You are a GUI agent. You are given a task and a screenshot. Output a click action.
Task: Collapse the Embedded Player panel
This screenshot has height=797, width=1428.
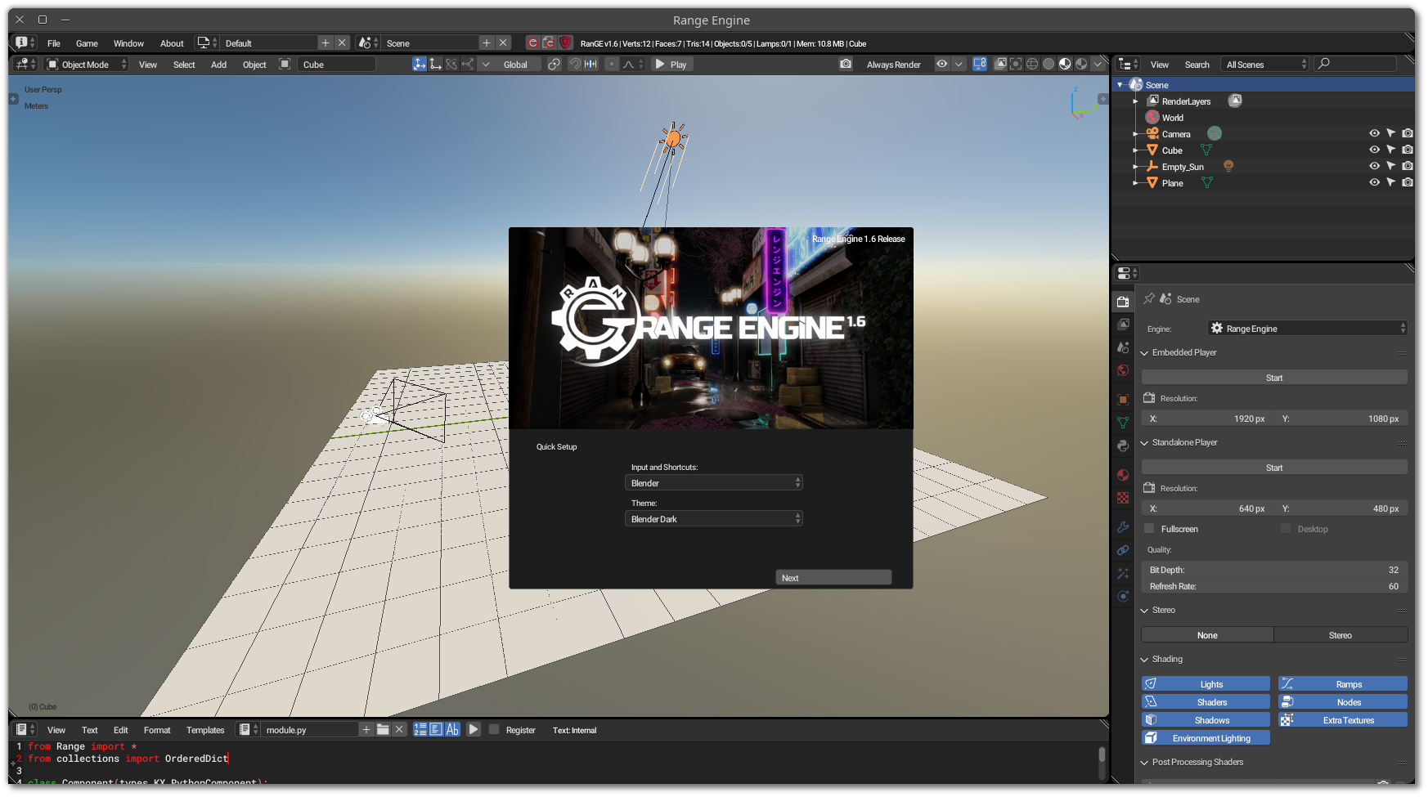pos(1144,352)
